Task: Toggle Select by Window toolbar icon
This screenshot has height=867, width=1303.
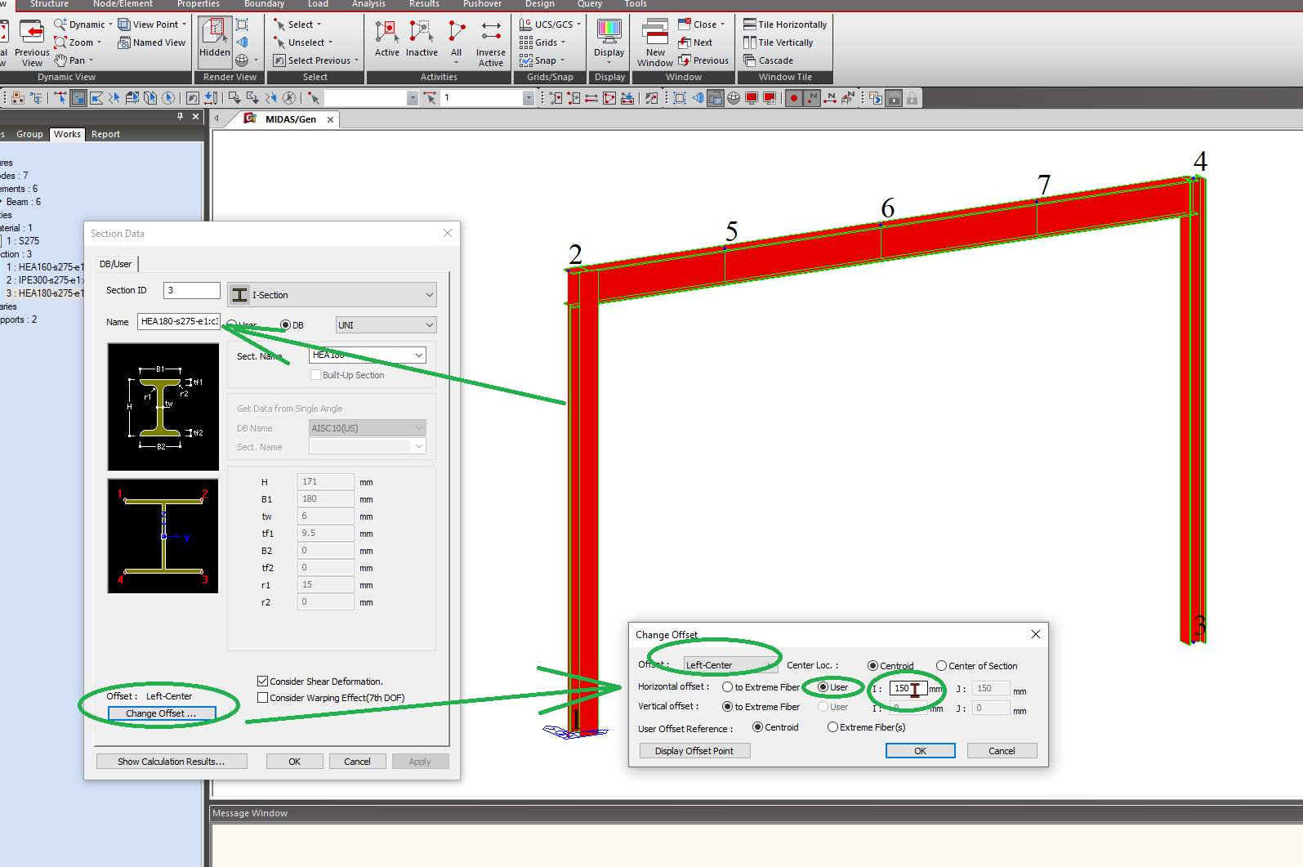Action: point(78,98)
